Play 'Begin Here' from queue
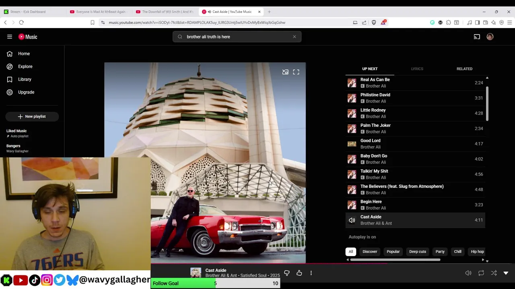 (415, 205)
